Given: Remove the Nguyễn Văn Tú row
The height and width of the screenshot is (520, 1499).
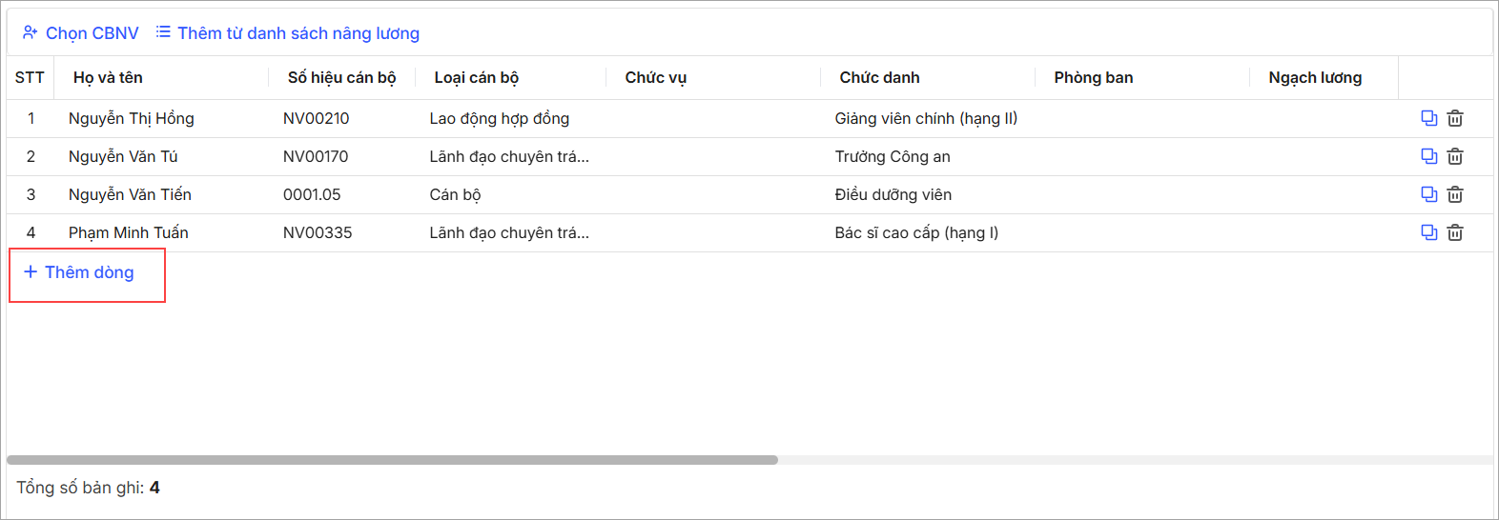Looking at the screenshot, I should [x=1455, y=156].
